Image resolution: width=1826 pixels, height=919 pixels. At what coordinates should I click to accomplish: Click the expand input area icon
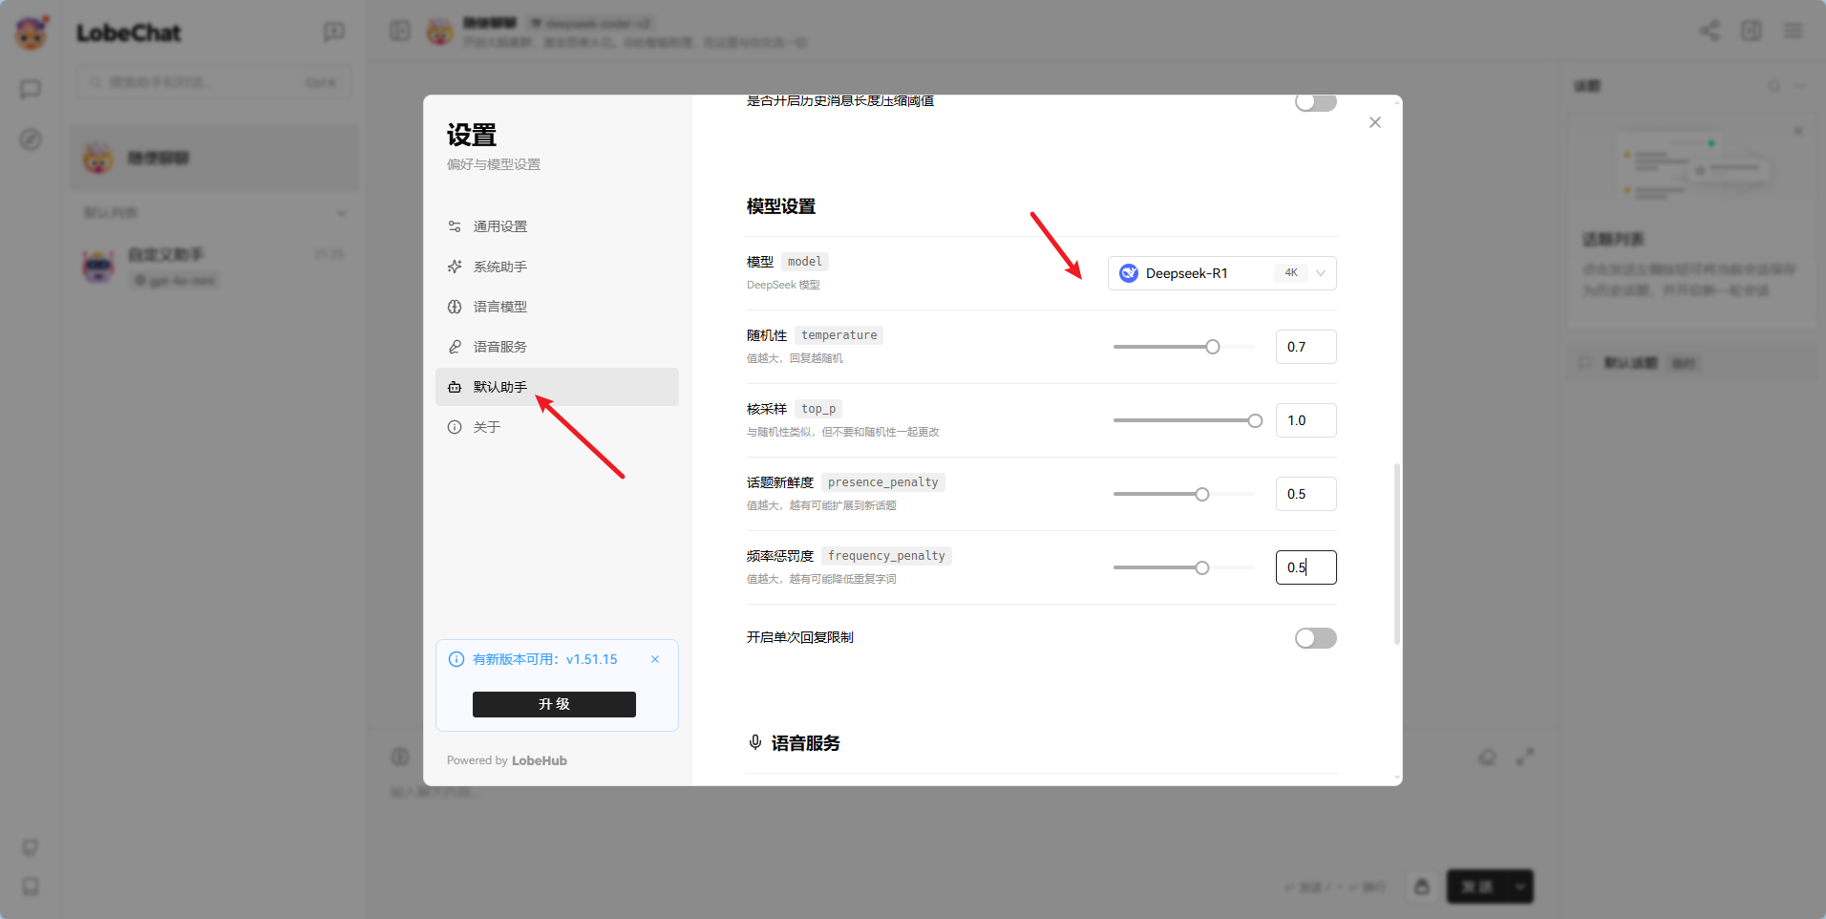(1525, 757)
